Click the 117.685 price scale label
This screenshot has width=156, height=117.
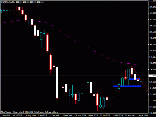tap(153, 101)
